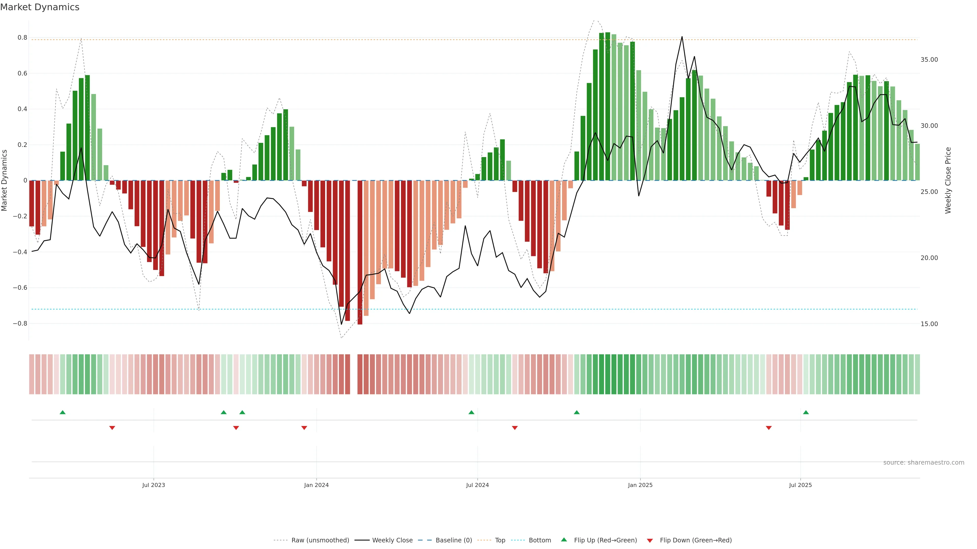977x549 pixels.
Task: Click the leftmost red flip-down triangle marker
Action: click(x=112, y=428)
